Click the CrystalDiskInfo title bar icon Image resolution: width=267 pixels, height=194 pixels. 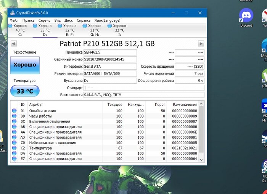[12, 13]
